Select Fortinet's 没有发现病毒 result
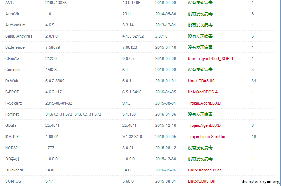 pos(200,114)
